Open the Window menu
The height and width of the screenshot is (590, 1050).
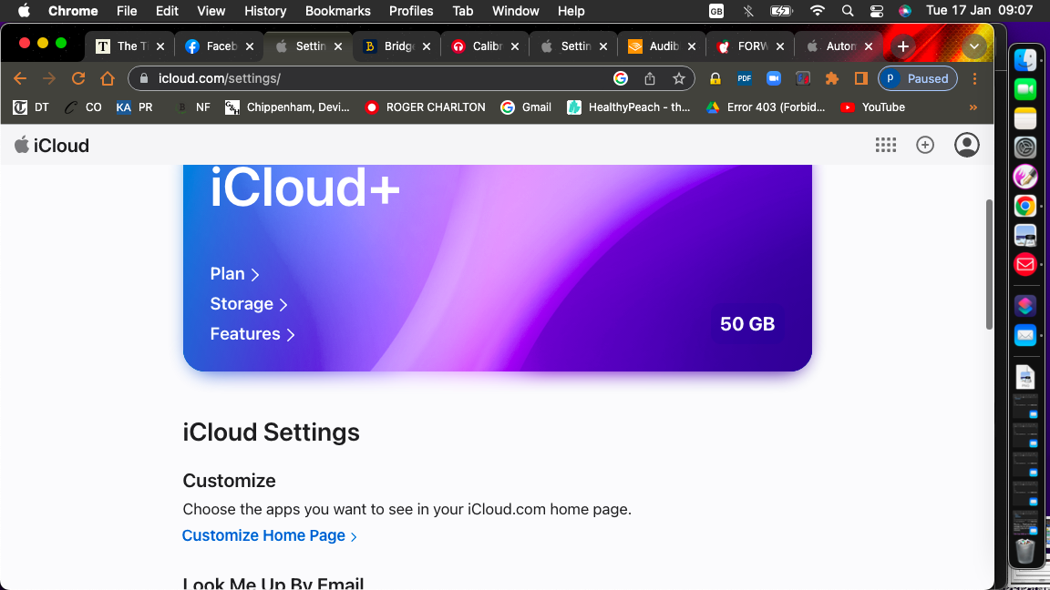point(515,11)
